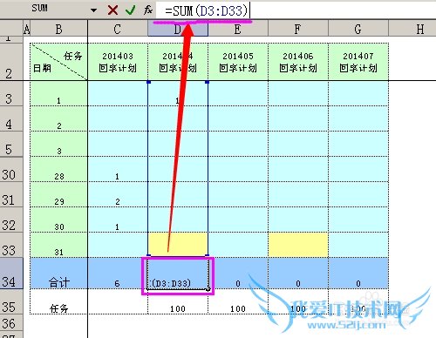Select row 31 header

(11, 194)
